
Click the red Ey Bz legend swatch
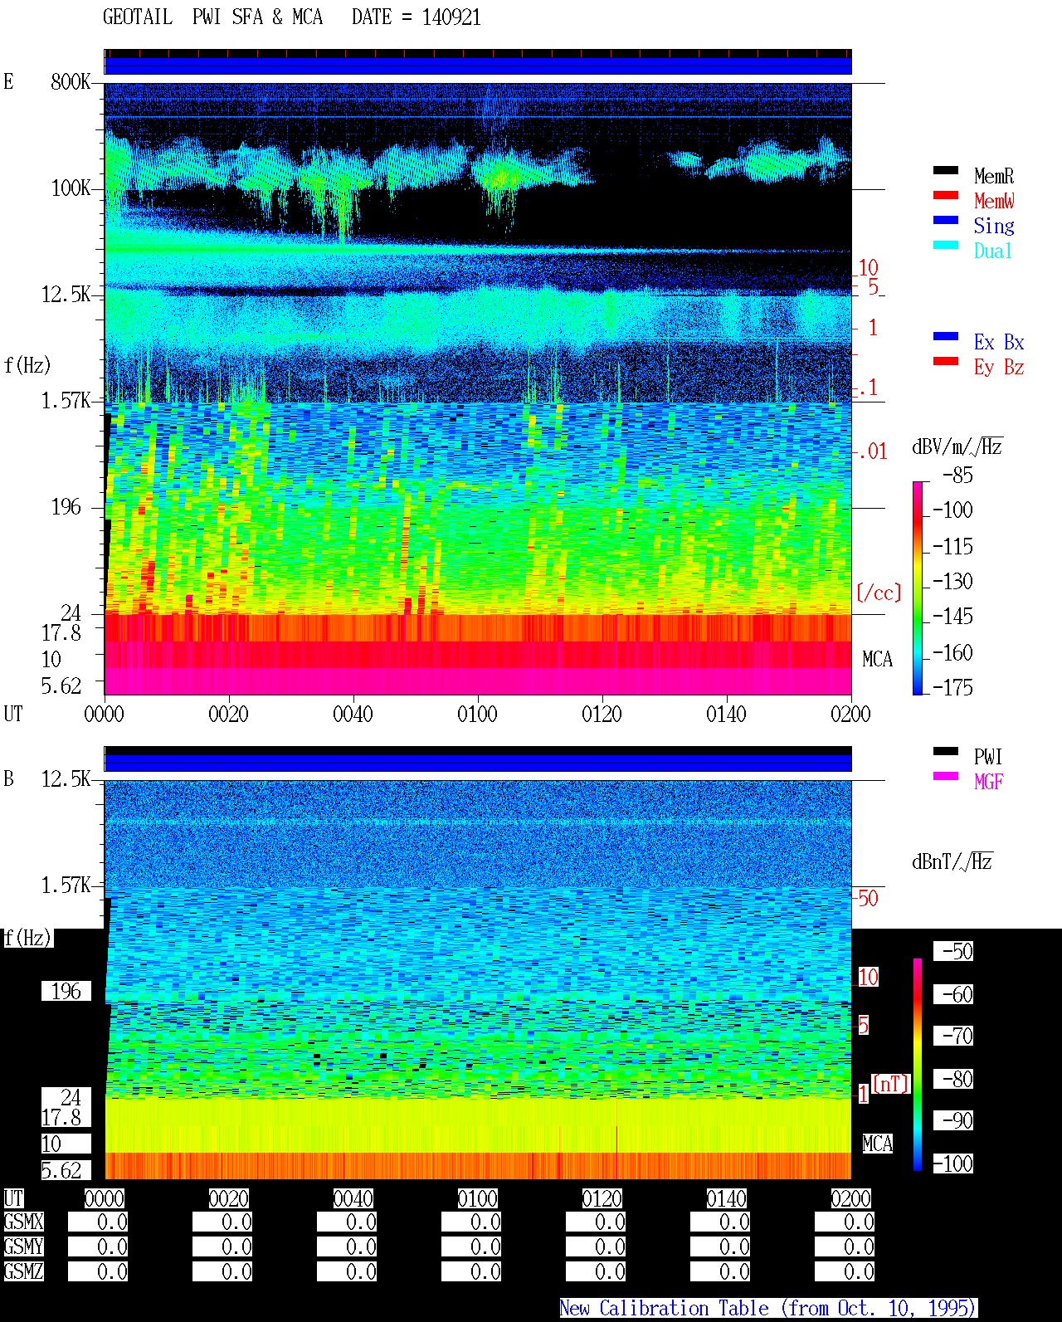click(x=946, y=361)
